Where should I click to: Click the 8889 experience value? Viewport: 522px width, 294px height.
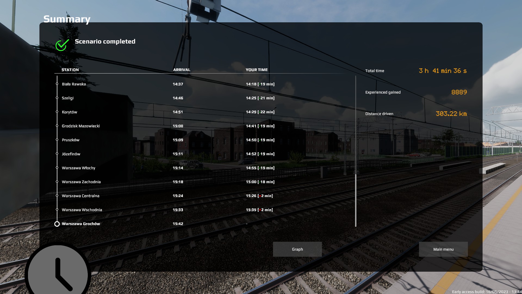(459, 92)
